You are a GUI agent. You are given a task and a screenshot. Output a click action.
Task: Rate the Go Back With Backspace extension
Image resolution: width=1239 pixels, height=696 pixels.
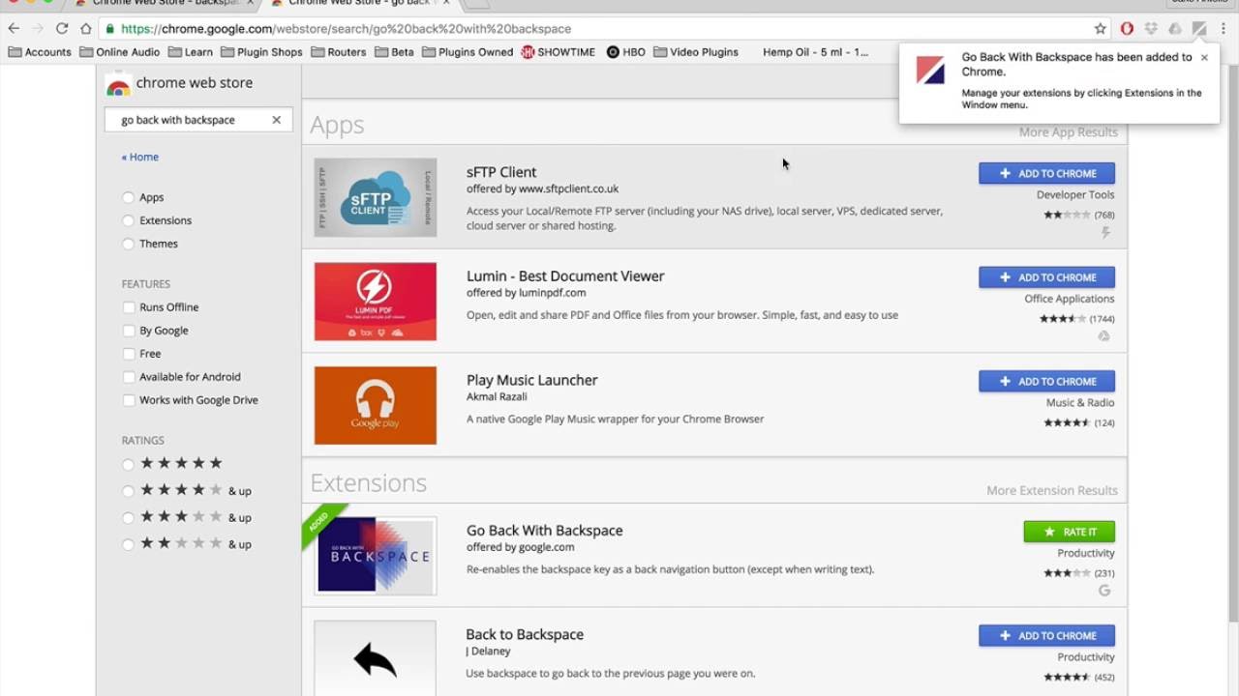pos(1069,532)
